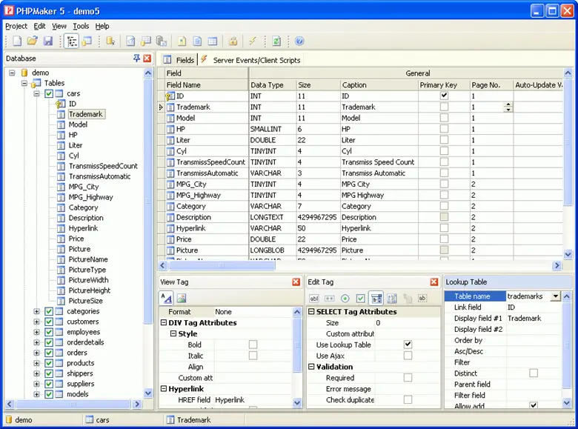Open the Table name dropdown showing trademarks

[x=556, y=296]
